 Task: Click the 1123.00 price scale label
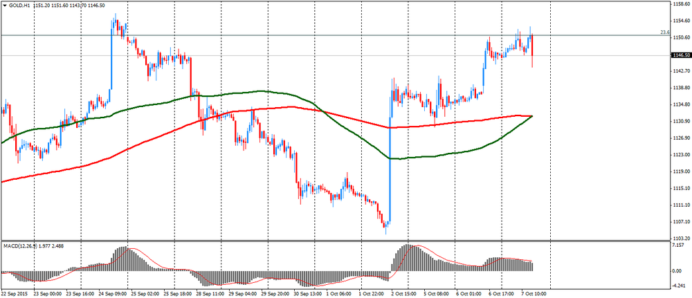[x=682, y=155]
